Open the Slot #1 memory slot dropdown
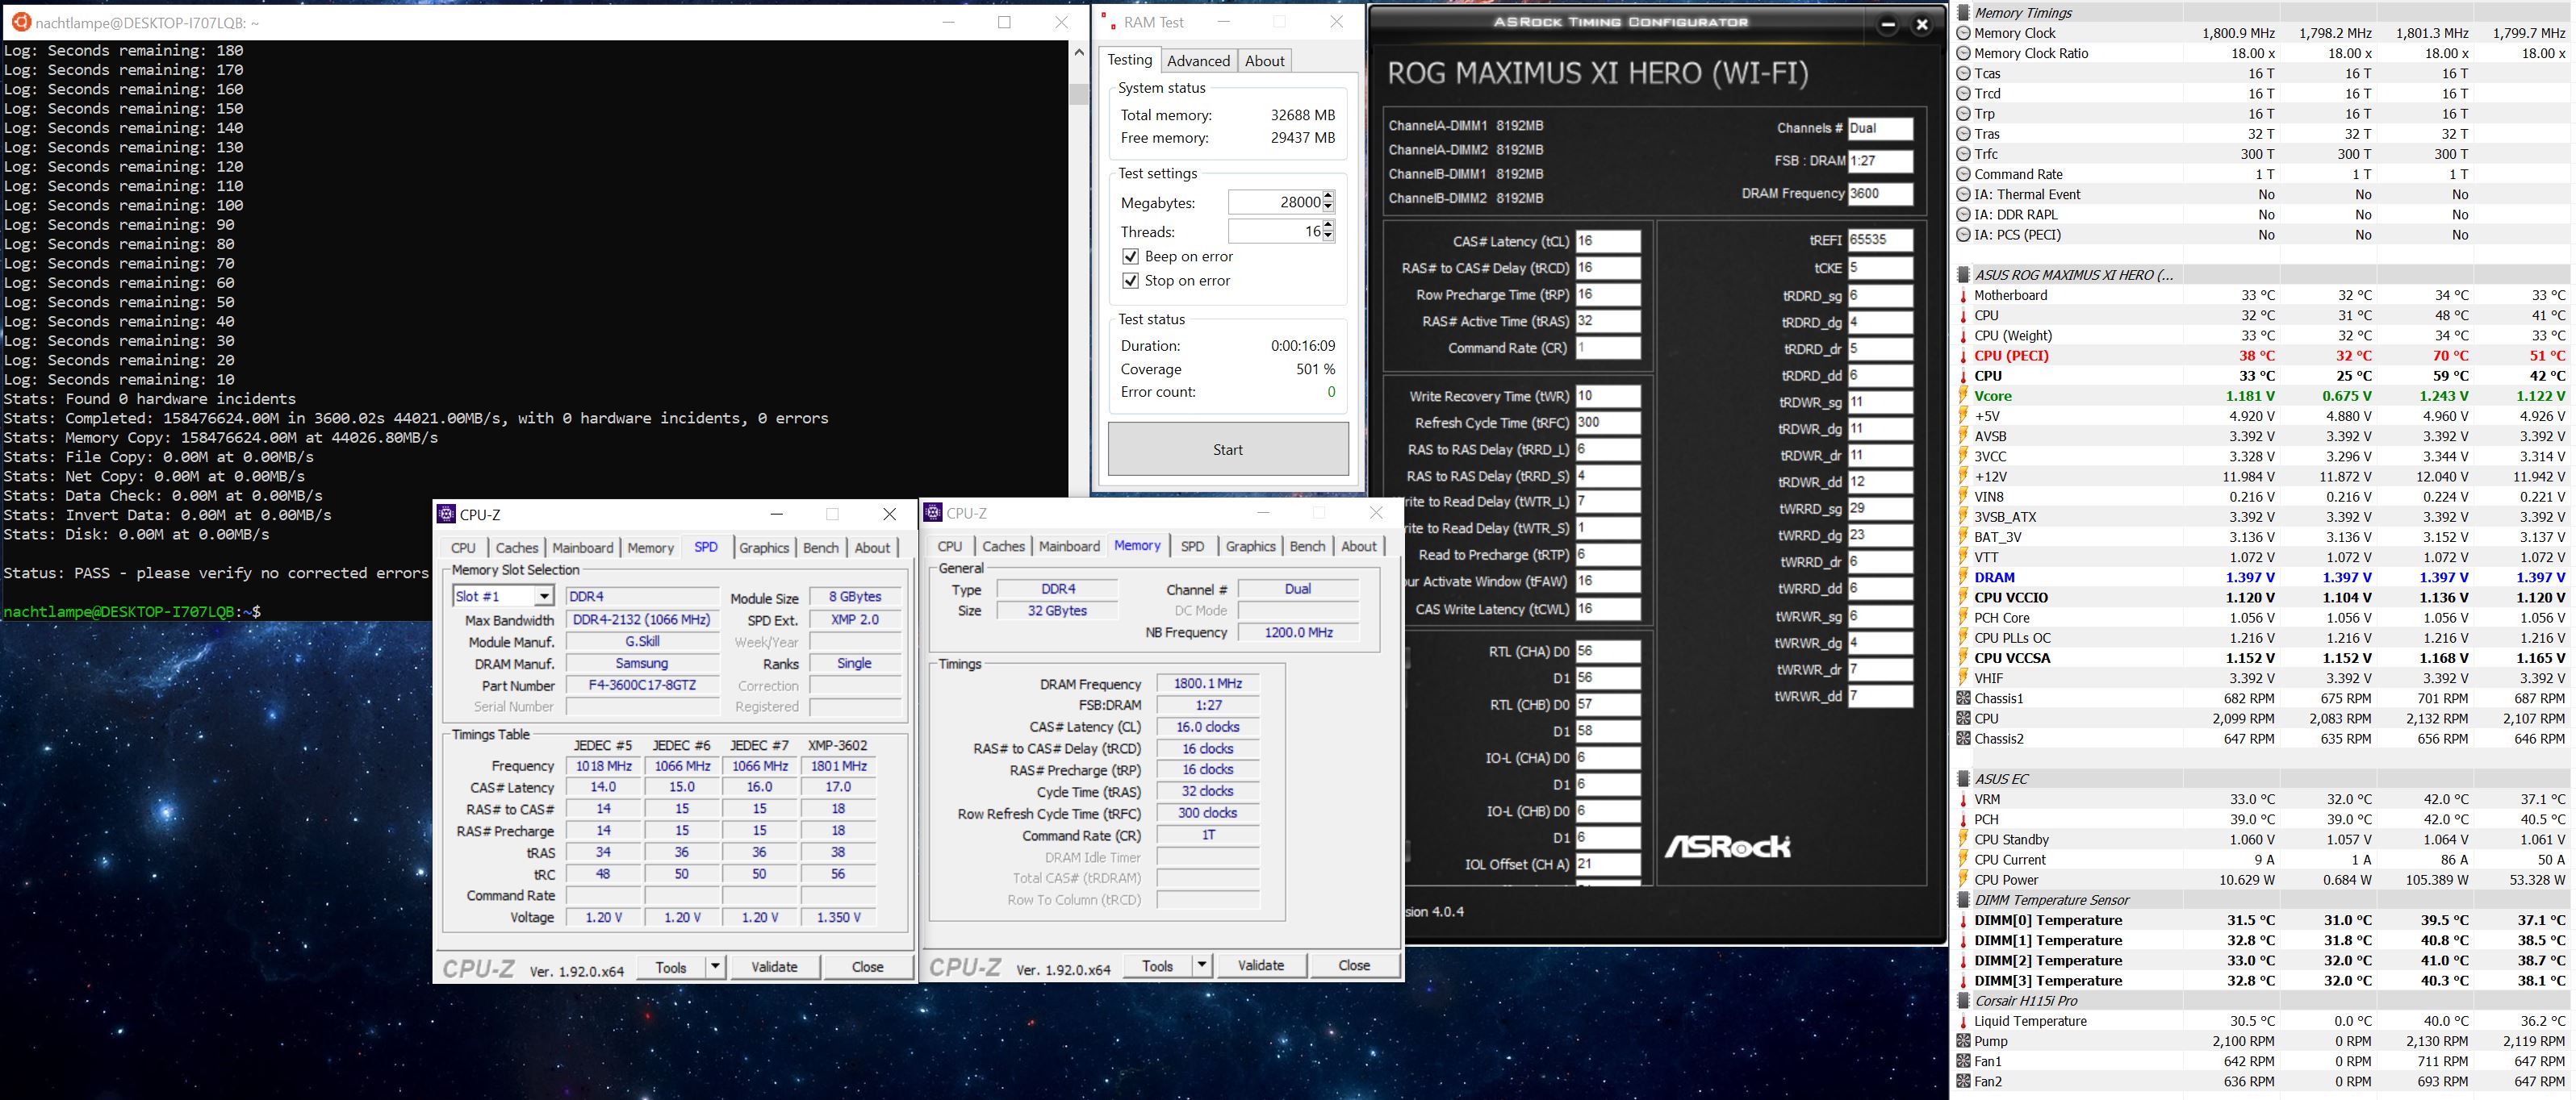This screenshot has height=1100, width=2576. 543,597
